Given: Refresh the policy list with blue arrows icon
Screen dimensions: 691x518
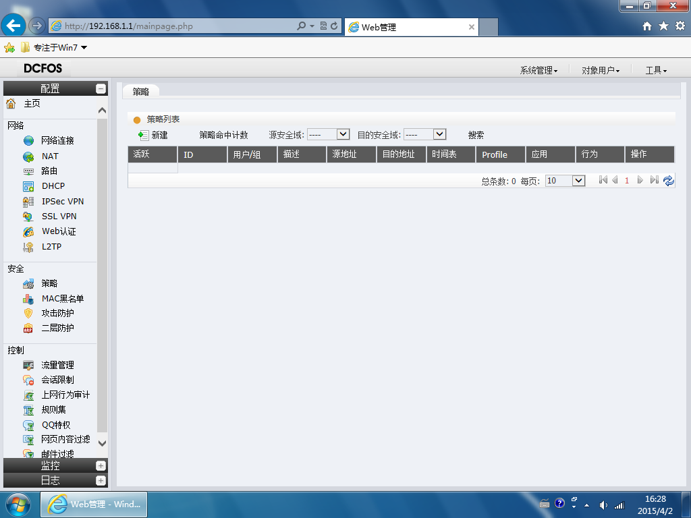Looking at the screenshot, I should click(x=669, y=181).
